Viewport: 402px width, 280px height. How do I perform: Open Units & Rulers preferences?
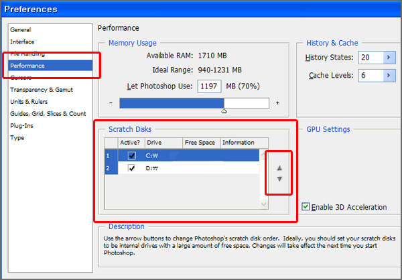(29, 102)
